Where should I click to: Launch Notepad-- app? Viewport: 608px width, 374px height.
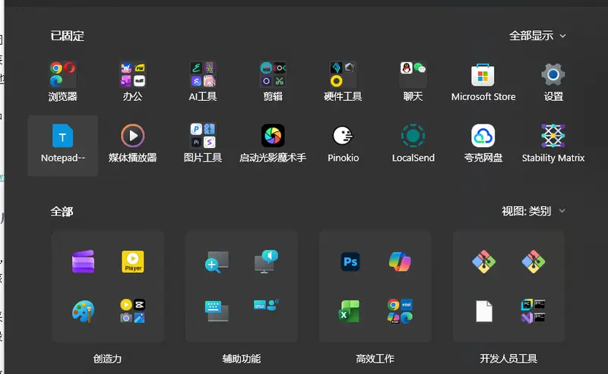tap(62, 146)
